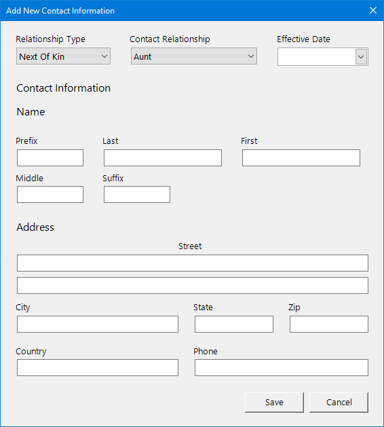Click the first Street address line

tap(193, 263)
